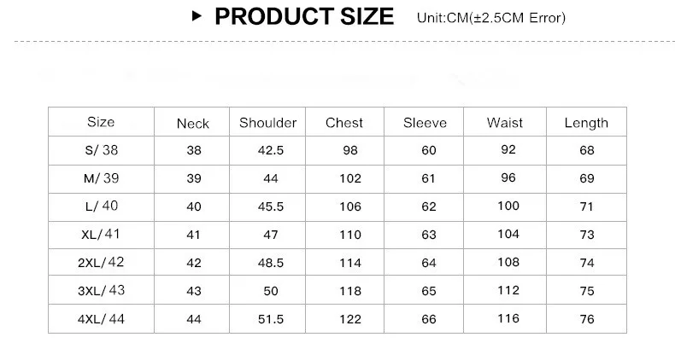Click the 3XL/43 size row label
This screenshot has width=675, height=343.
(x=101, y=291)
